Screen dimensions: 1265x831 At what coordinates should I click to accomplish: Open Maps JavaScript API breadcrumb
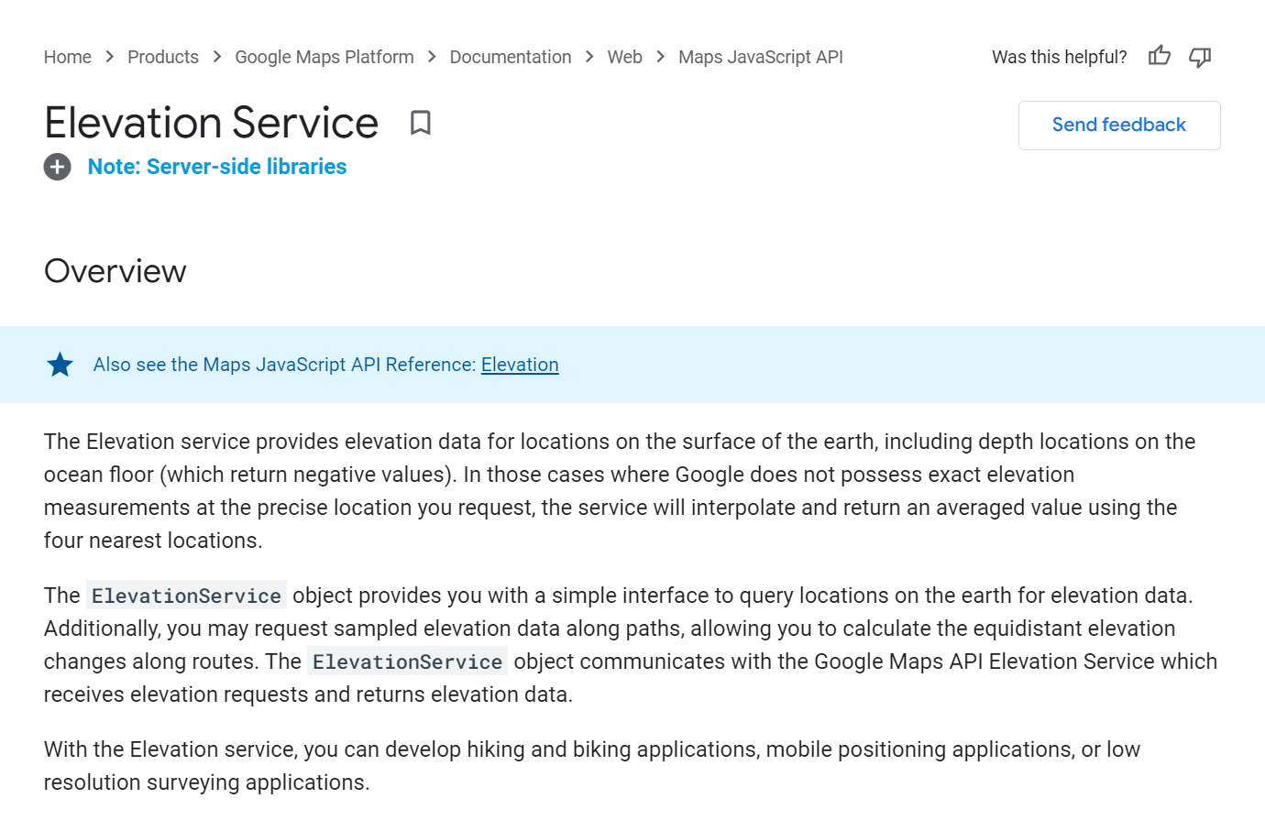point(760,57)
